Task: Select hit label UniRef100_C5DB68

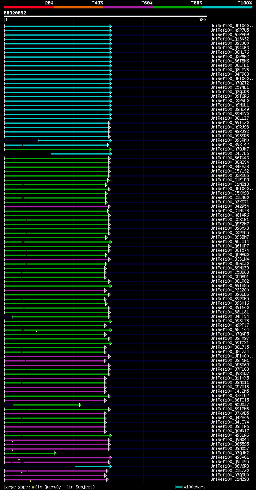Action: [x=230, y=272]
